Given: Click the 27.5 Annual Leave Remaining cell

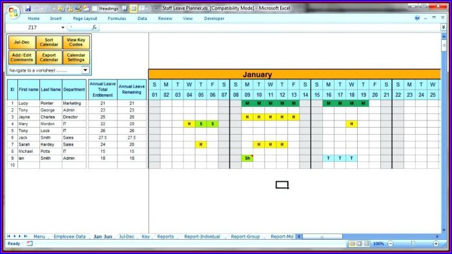Looking at the screenshot, I should click(x=132, y=137).
